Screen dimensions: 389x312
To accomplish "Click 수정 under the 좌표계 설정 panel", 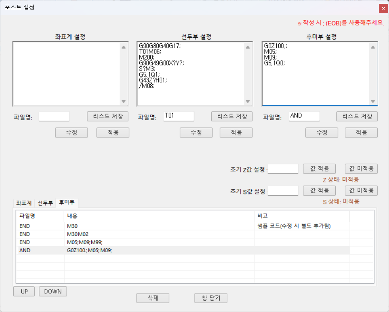I will [71, 132].
